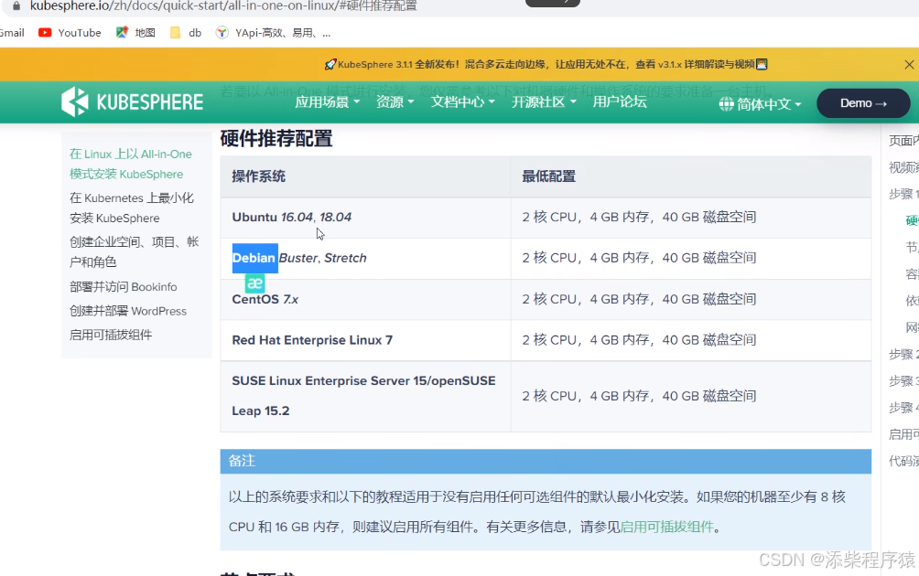
Task: Click the Buster, Stretch text
Action: click(322, 258)
